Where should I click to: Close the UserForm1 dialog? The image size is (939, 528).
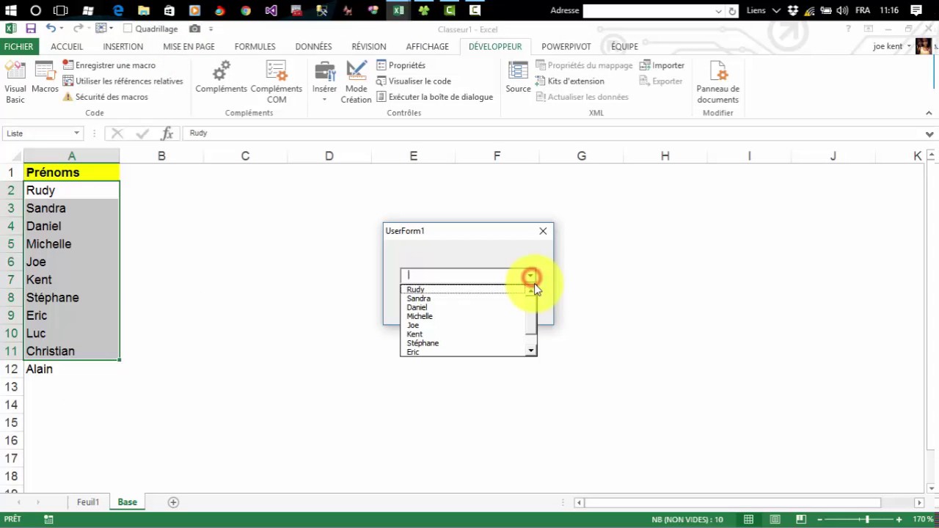coord(543,231)
